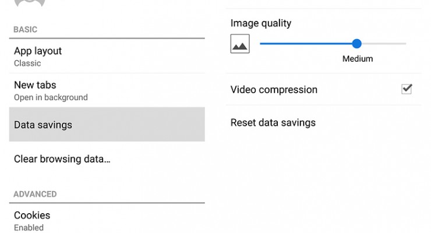Choose Clear browsing data… option

(x=62, y=158)
